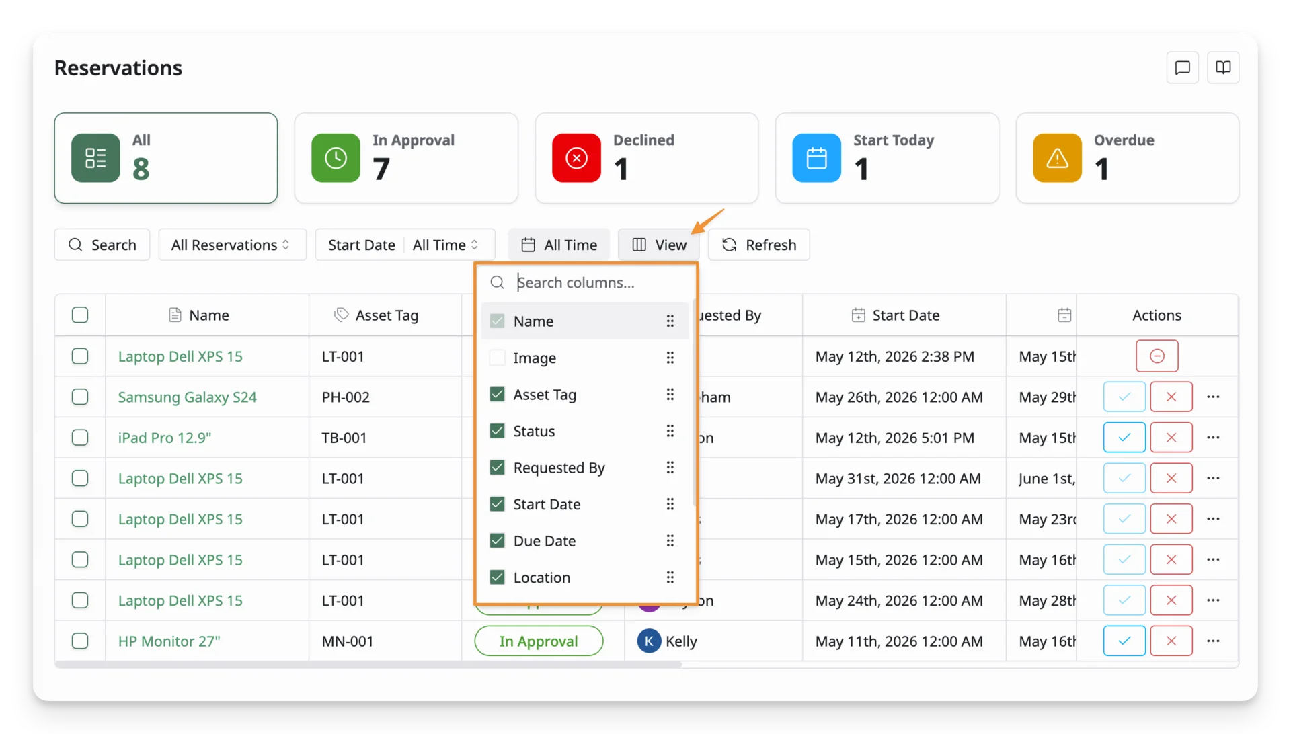The image size is (1291, 734).
Task: Open HP Monitor 27" reservation link
Action: click(169, 641)
